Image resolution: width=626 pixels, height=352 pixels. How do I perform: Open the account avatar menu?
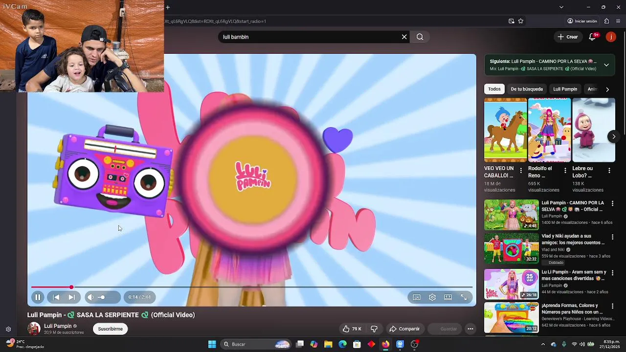click(611, 37)
